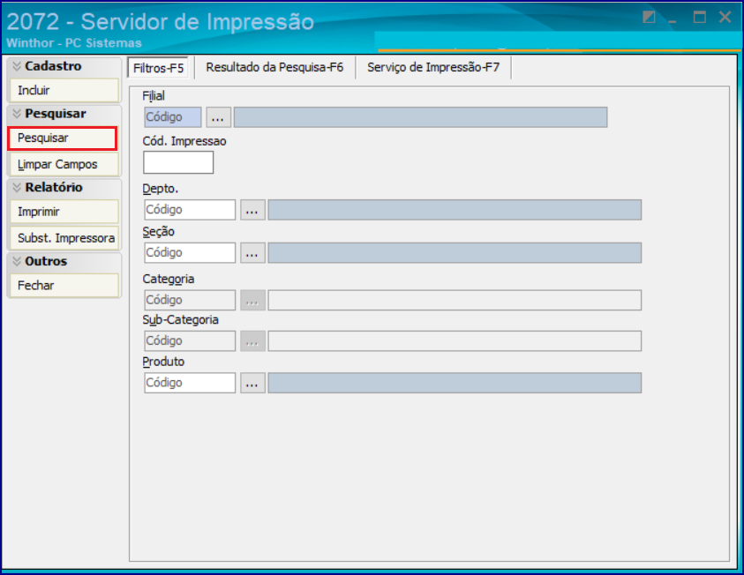Focus the Depto. Código field
Viewport: 744px width, 575px height.
point(190,210)
